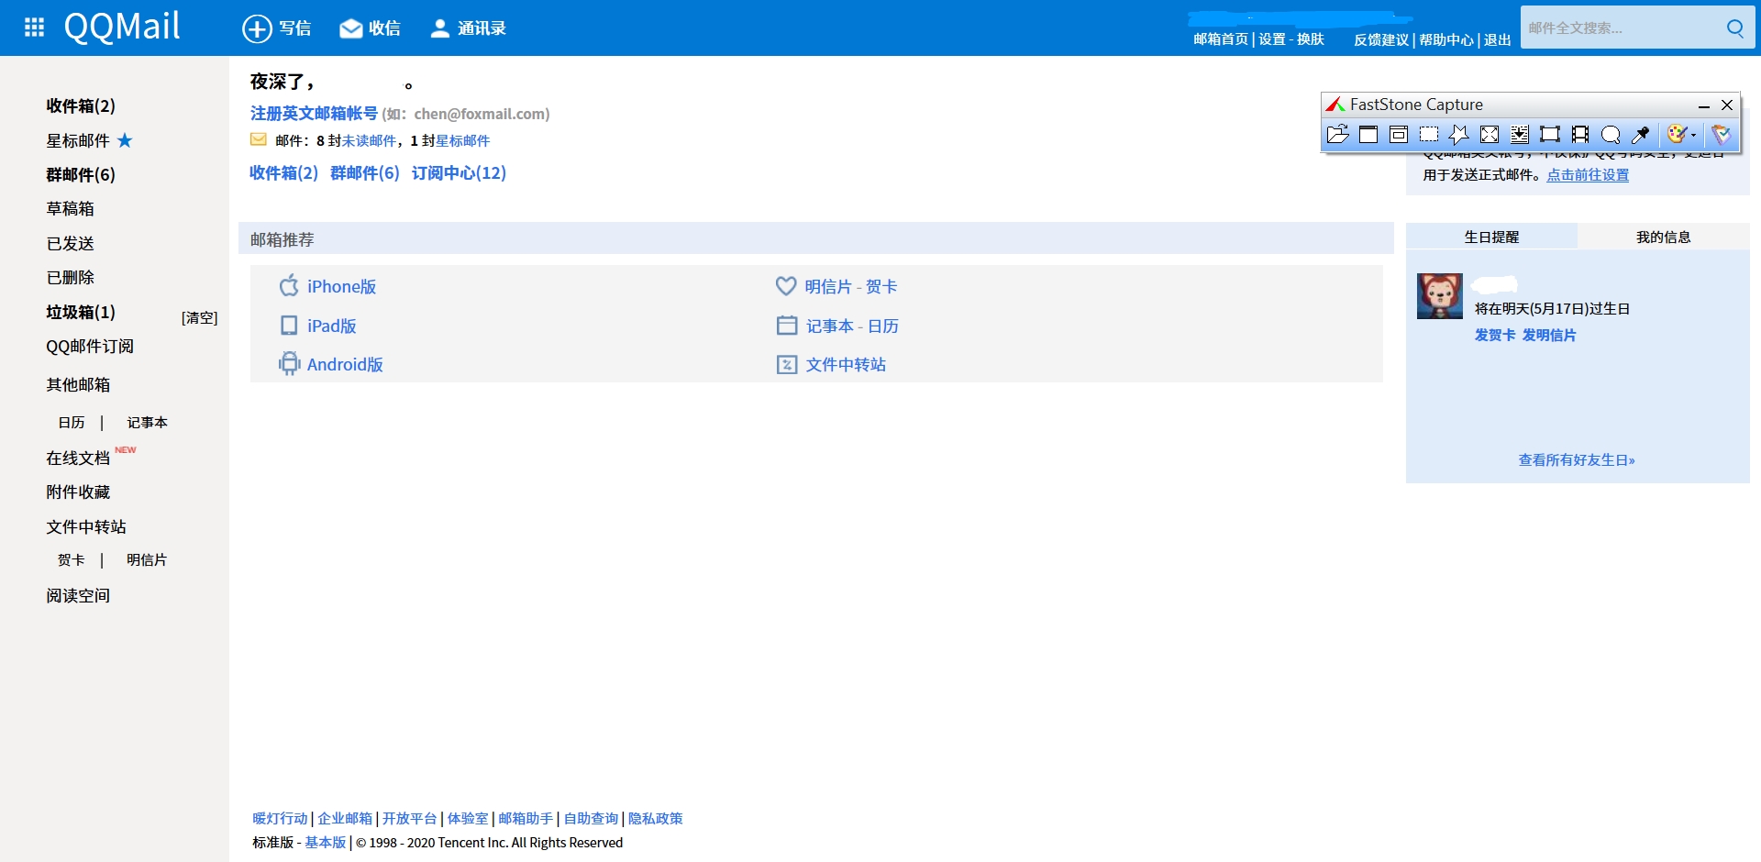Open sidebar 群邮件(6) folder
This screenshot has width=1761, height=862.
pyautogui.click(x=81, y=174)
